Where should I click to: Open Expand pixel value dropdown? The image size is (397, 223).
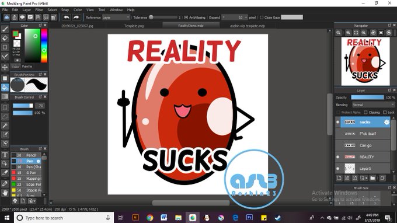coord(235,18)
